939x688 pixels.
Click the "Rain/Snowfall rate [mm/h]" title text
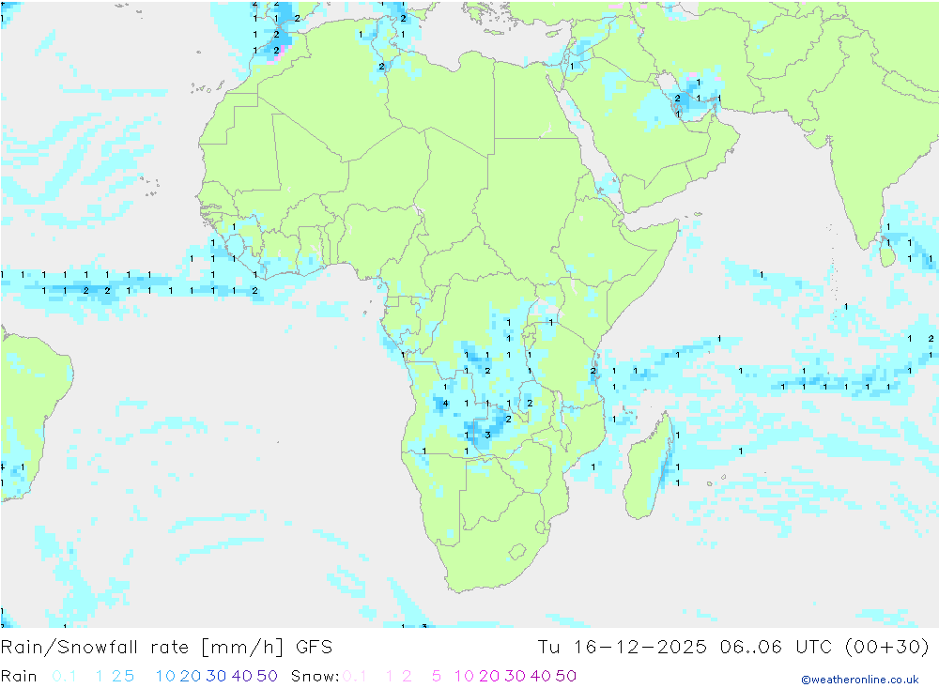pyautogui.click(x=142, y=648)
